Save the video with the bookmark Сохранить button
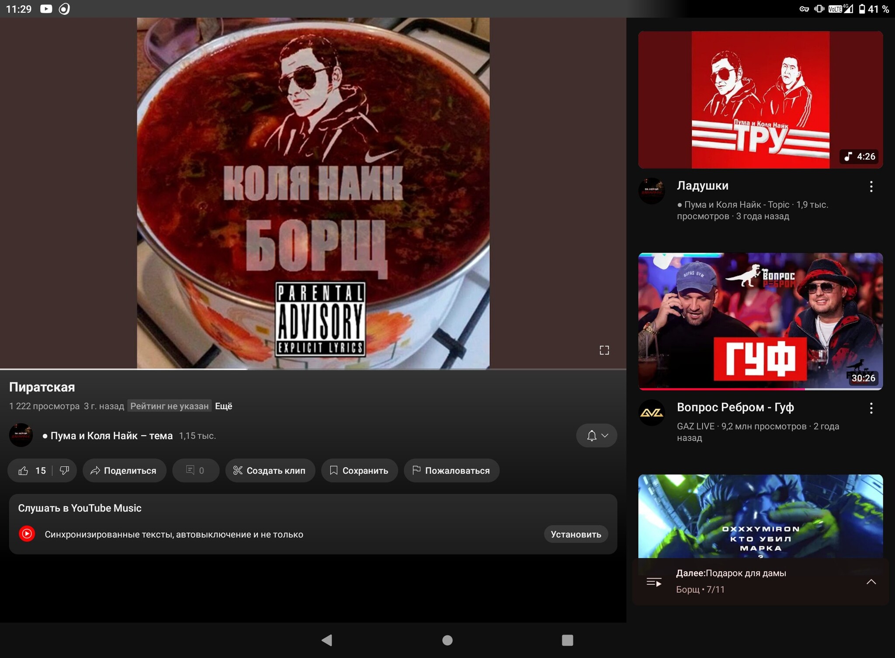This screenshot has width=895, height=658. (x=359, y=471)
